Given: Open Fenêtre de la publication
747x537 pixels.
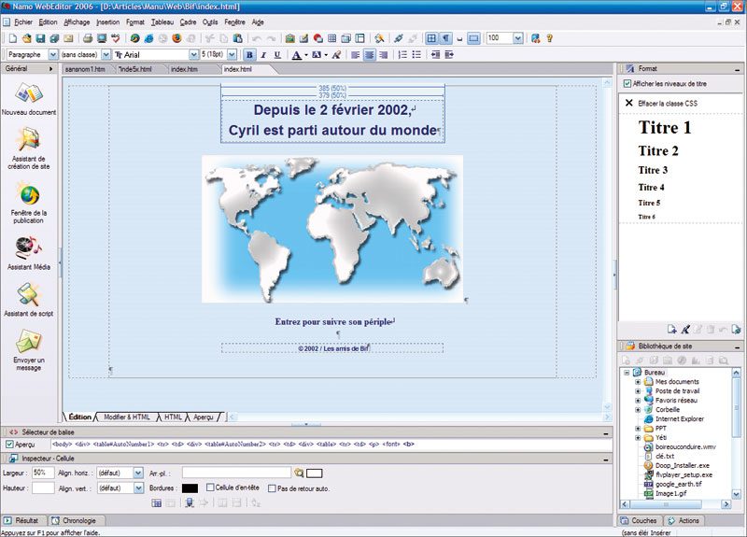Looking at the screenshot, I should point(29,196).
